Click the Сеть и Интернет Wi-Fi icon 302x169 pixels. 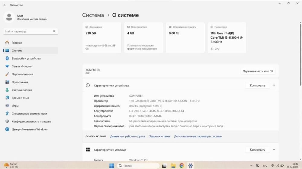point(7,66)
